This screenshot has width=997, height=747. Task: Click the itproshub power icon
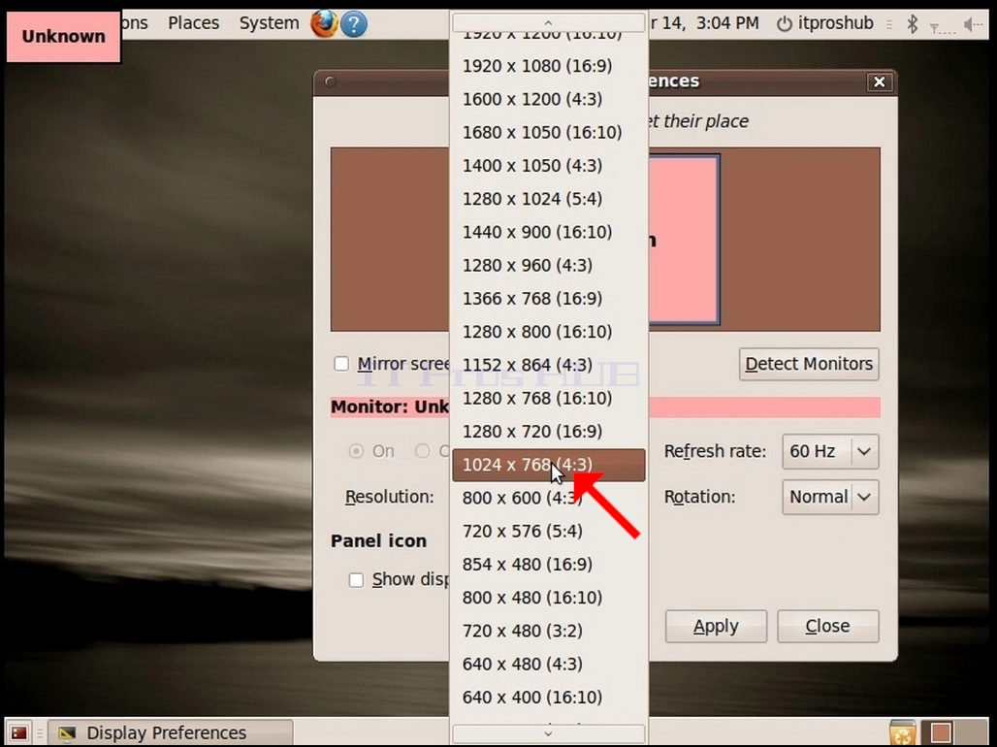click(785, 24)
